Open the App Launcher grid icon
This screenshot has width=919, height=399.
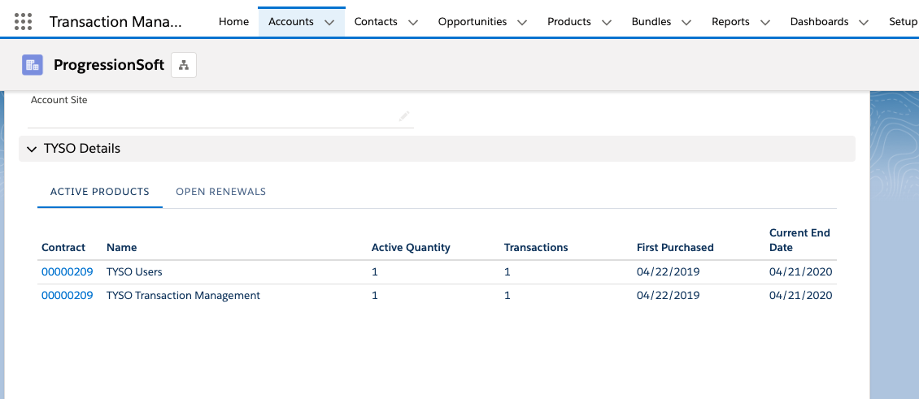[24, 22]
